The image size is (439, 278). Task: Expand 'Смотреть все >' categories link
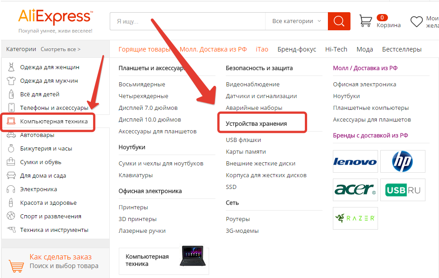[61, 49]
